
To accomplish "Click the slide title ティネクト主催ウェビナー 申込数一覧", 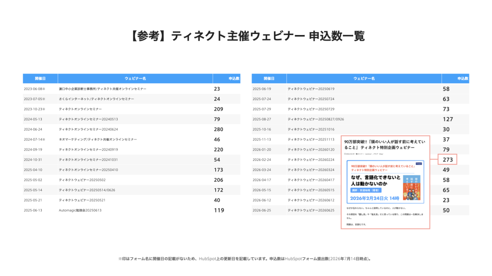I will pyautogui.click(x=247, y=36).
